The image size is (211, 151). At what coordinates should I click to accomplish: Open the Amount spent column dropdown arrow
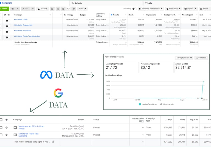tap(197, 15)
